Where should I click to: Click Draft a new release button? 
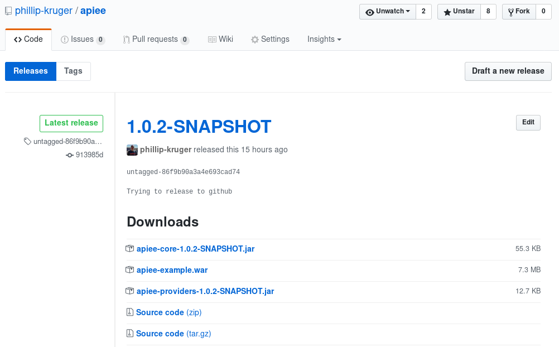[x=508, y=71]
